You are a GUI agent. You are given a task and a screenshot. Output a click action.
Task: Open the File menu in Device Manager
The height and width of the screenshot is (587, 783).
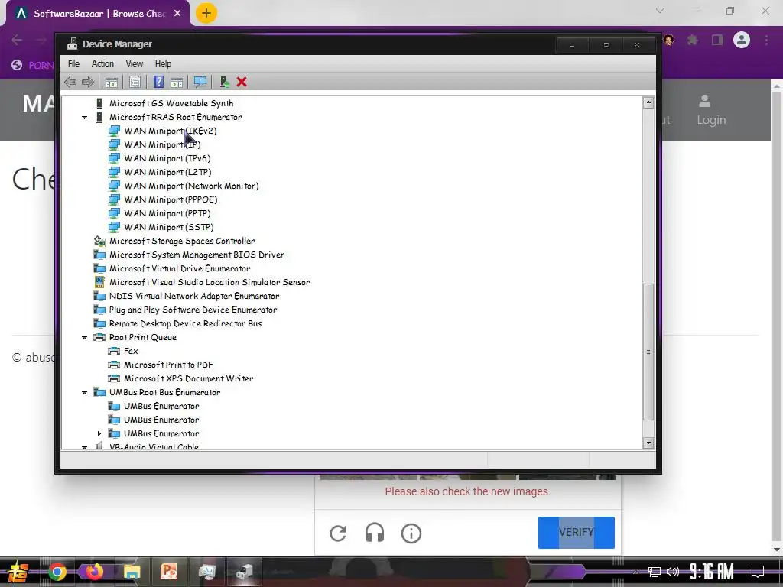point(73,64)
